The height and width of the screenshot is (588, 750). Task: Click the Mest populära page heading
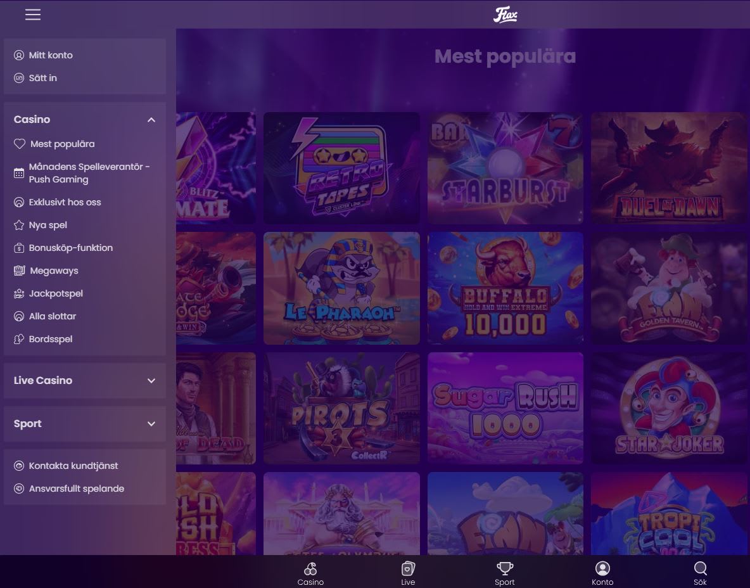(x=505, y=57)
